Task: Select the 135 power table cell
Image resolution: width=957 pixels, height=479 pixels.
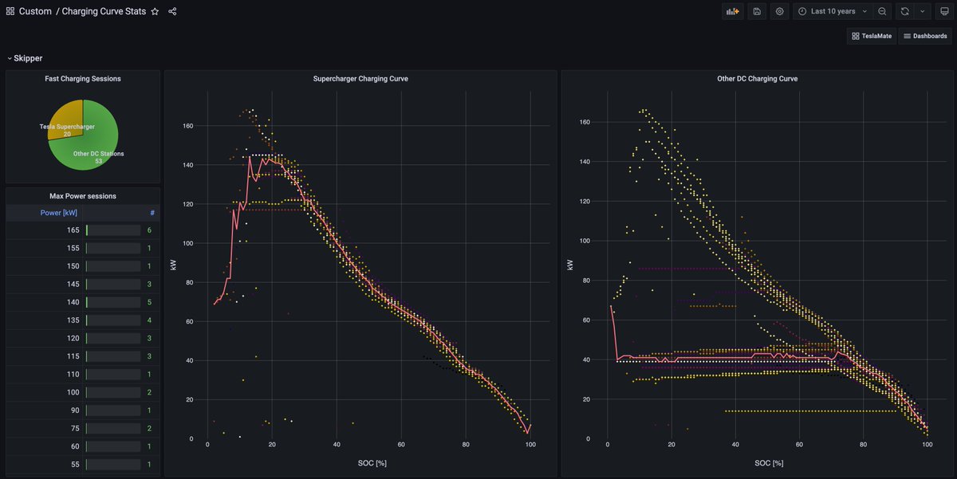Action: click(44, 320)
